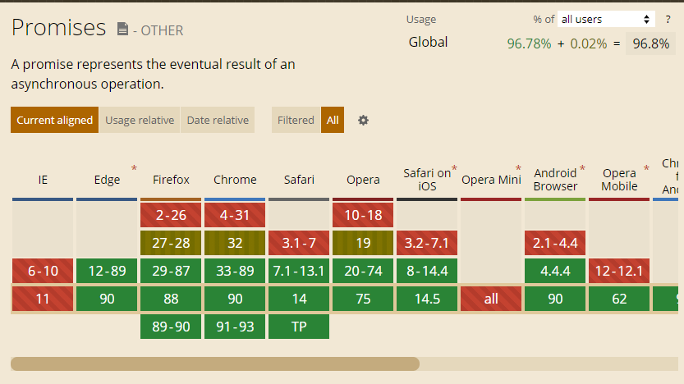The height and width of the screenshot is (384, 684).
Task: Click the Safari on iOS column header
Action: (x=427, y=180)
